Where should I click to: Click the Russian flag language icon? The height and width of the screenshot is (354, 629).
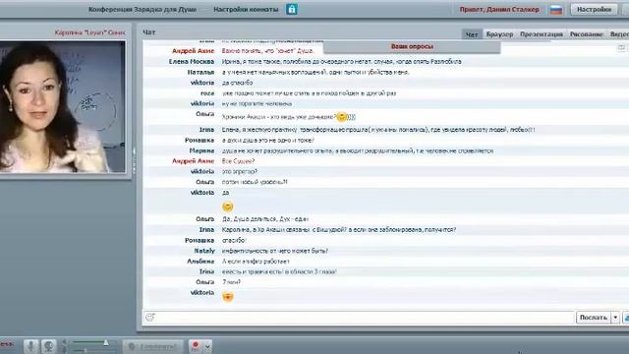click(556, 9)
